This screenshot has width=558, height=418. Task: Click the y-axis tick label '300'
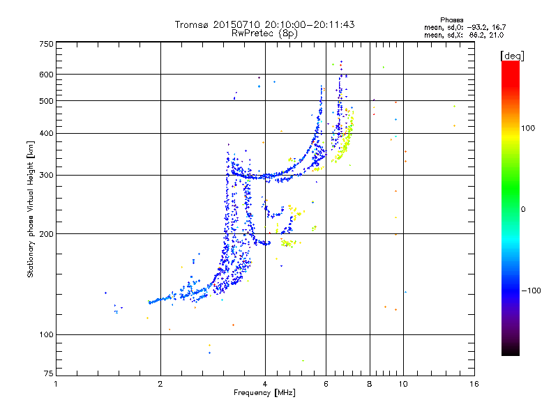[x=46, y=175]
